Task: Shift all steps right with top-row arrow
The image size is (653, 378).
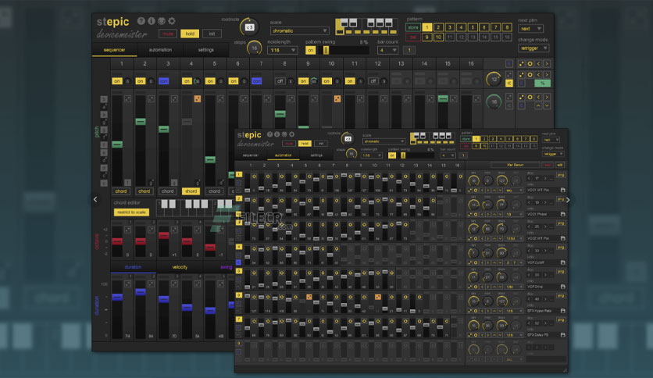Action: pos(547,64)
